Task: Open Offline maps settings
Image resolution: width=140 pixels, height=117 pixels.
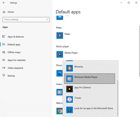Action: point(14,52)
